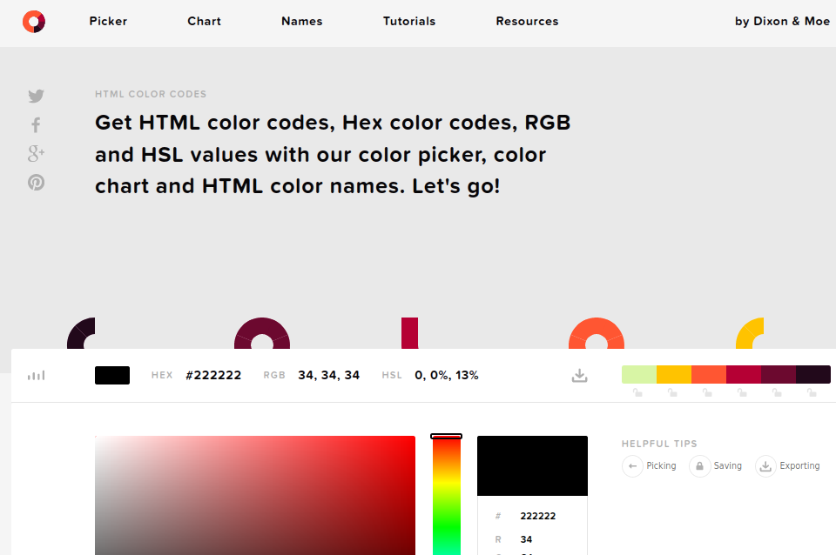
Task: Toggle the save flag under the green swatch
Action: click(637, 392)
